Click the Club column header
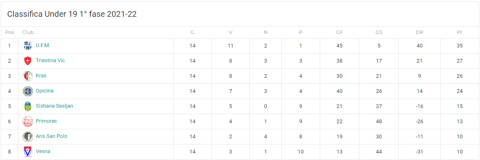The height and width of the screenshot is (160, 480). point(28,32)
